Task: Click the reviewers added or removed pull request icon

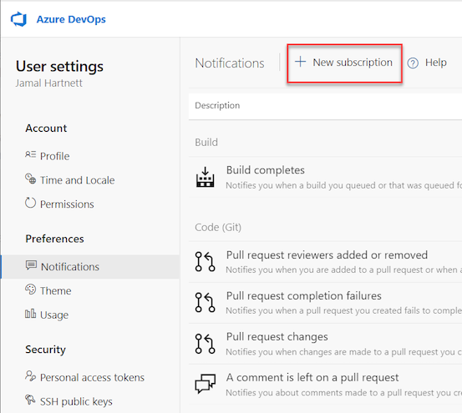Action: pos(205,261)
